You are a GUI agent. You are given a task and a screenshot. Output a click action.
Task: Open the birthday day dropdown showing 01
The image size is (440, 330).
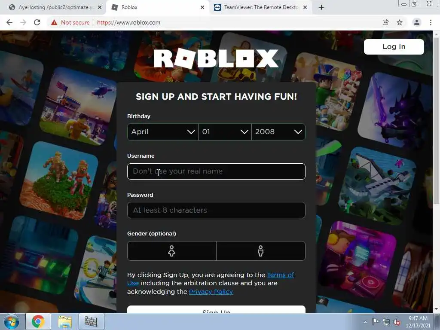click(x=225, y=131)
